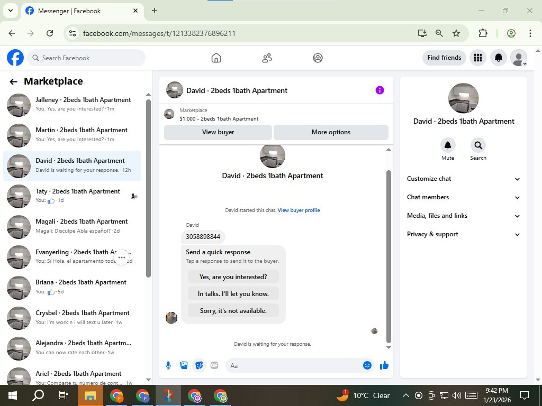542x406 pixels.
Task: Open taskbar Task View icon
Action: [64, 395]
